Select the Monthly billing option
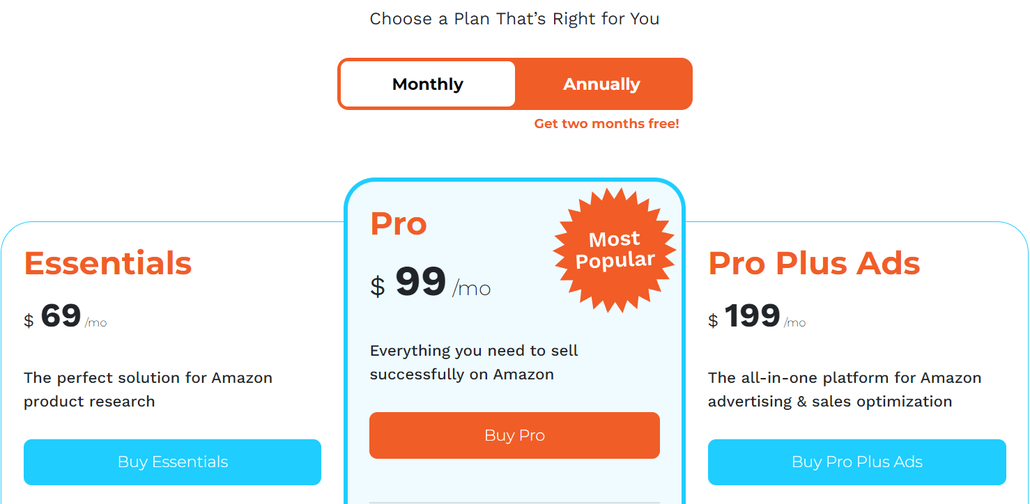1030x504 pixels. (x=426, y=84)
